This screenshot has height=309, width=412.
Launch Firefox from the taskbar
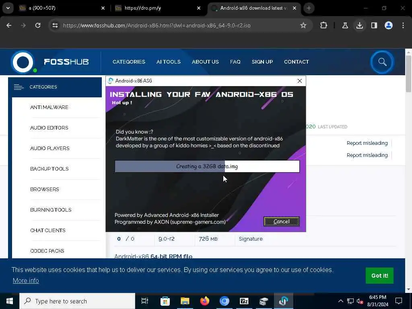pyautogui.click(x=205, y=301)
